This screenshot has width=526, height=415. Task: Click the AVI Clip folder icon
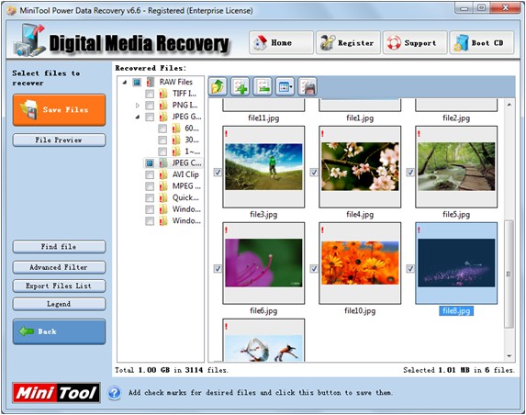(x=163, y=174)
